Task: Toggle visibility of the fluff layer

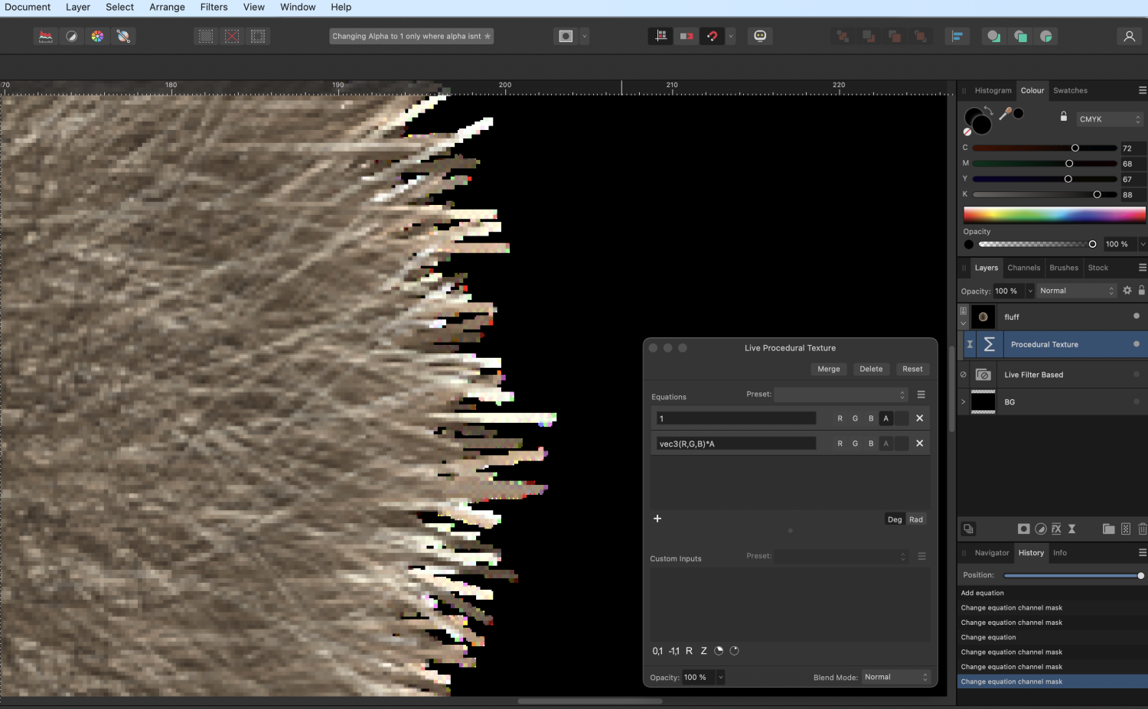Action: point(1136,316)
